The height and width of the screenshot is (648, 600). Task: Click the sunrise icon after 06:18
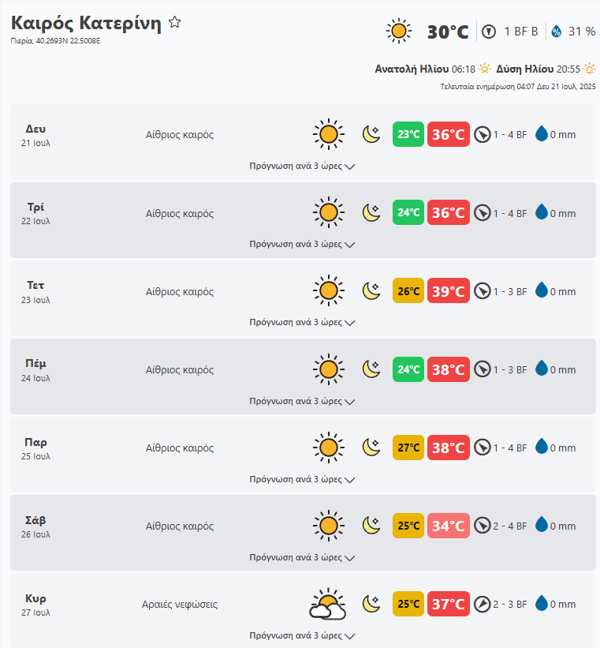(484, 69)
